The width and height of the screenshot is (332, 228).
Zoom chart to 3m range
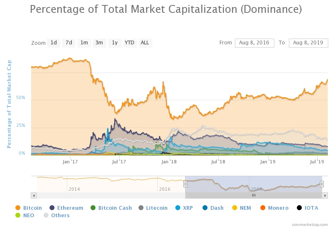point(99,43)
